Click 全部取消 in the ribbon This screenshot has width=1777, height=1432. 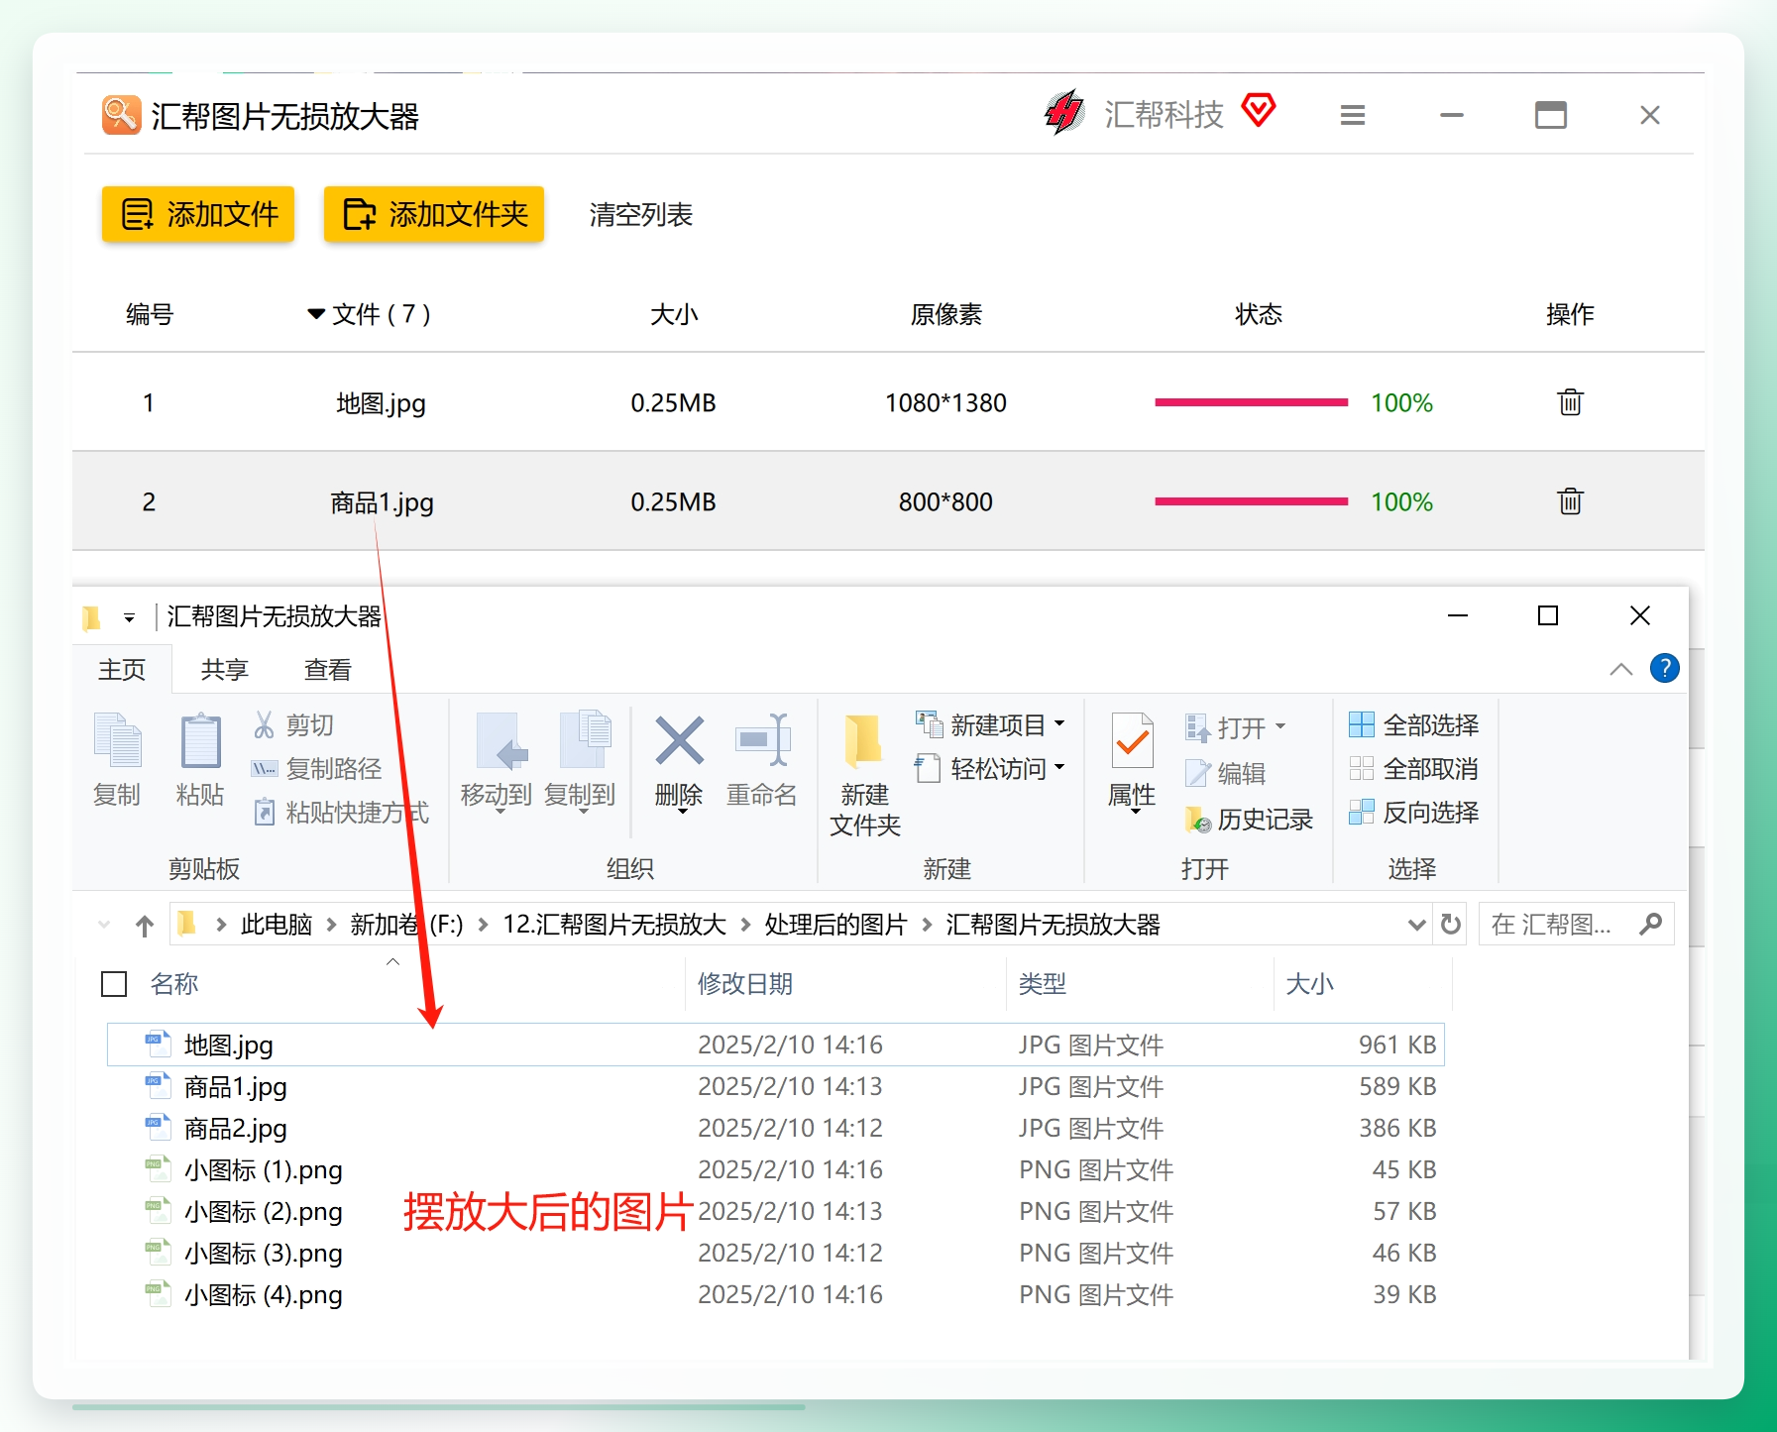[x=1414, y=769]
